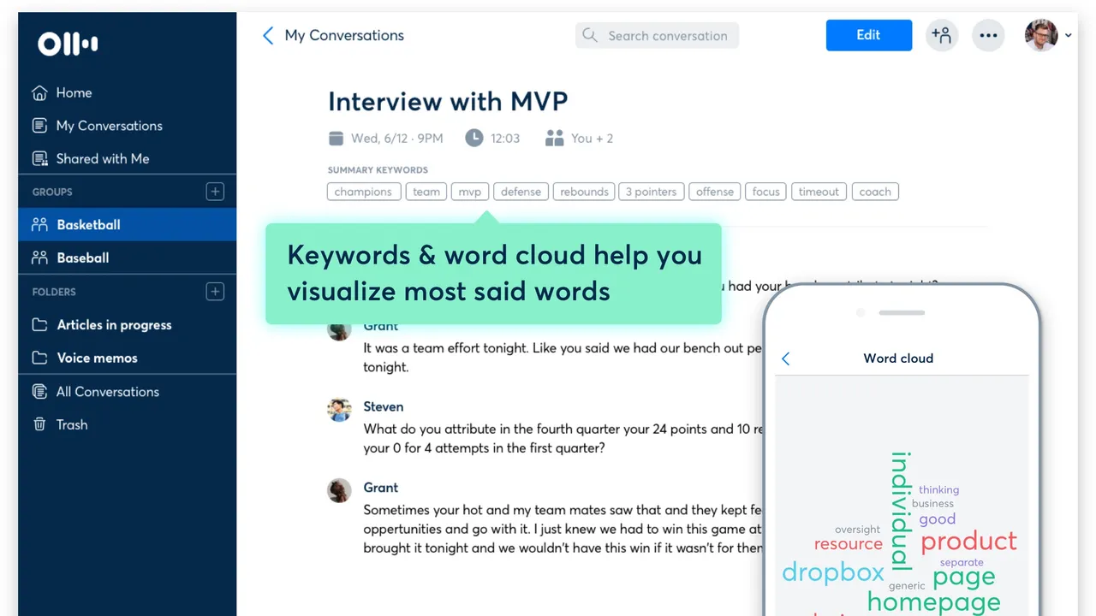
Task: Select the 'champions' keyword tag
Action: (x=363, y=192)
